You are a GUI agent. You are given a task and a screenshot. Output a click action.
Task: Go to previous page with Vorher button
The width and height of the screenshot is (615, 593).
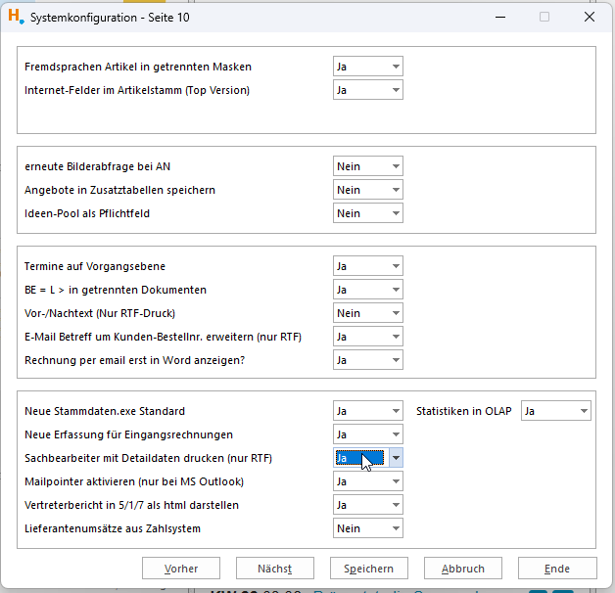tap(181, 569)
